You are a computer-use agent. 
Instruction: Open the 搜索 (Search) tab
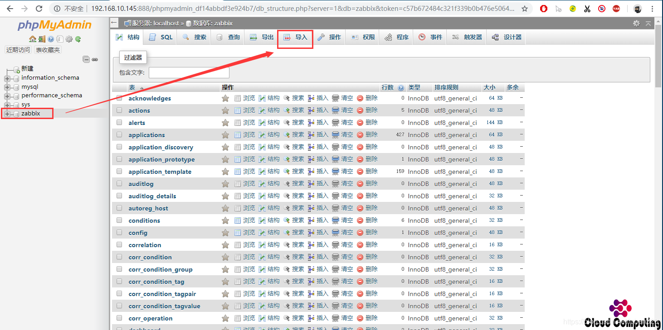[194, 38]
